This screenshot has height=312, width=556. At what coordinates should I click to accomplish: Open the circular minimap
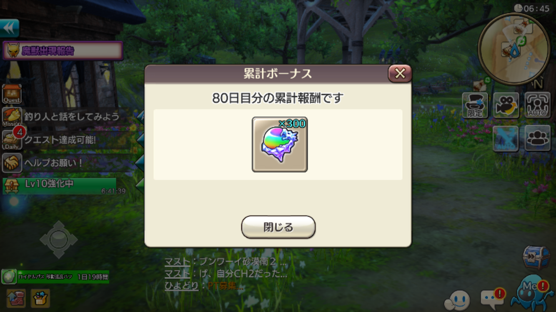coord(513,49)
